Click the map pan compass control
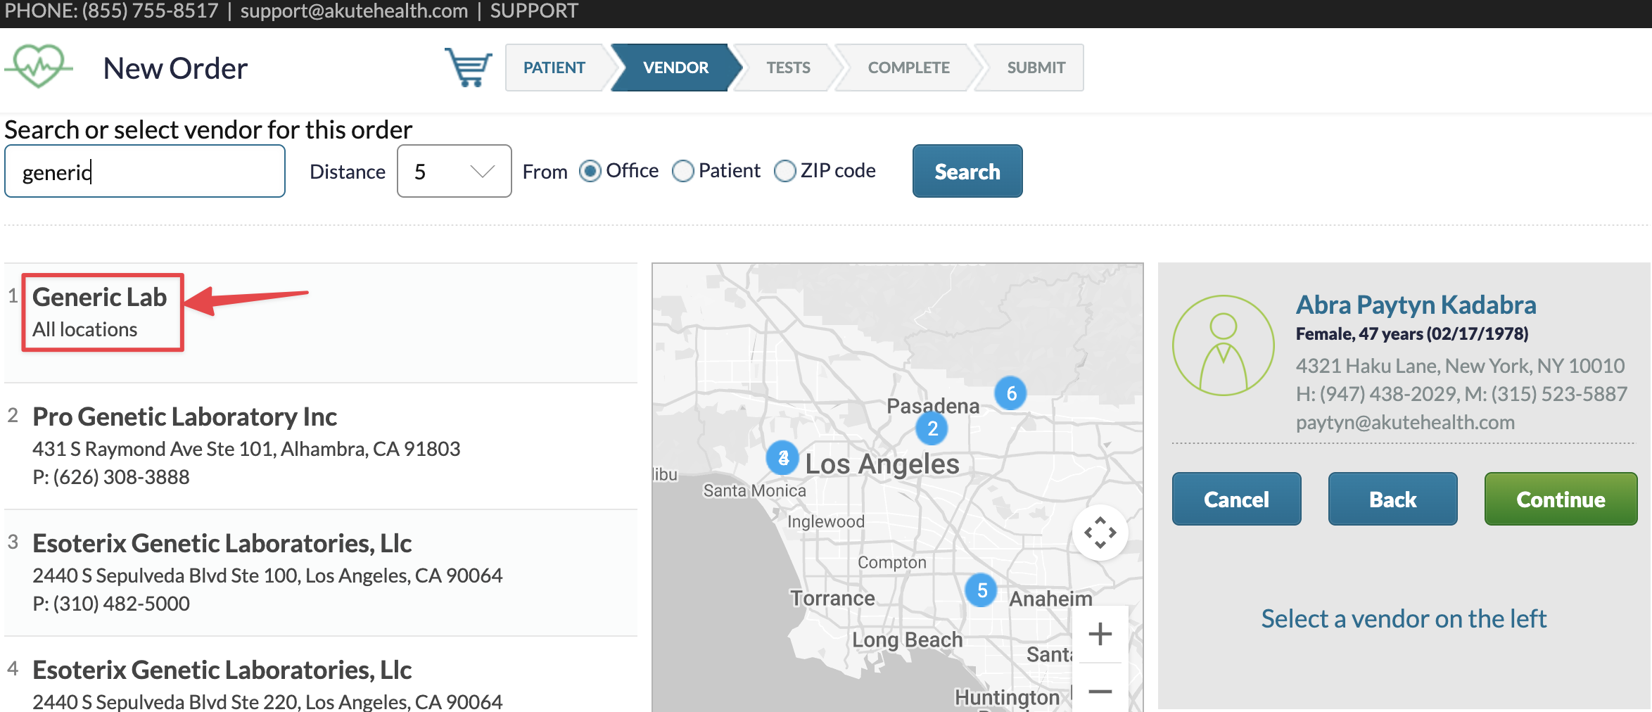This screenshot has width=1652, height=712. (x=1100, y=533)
